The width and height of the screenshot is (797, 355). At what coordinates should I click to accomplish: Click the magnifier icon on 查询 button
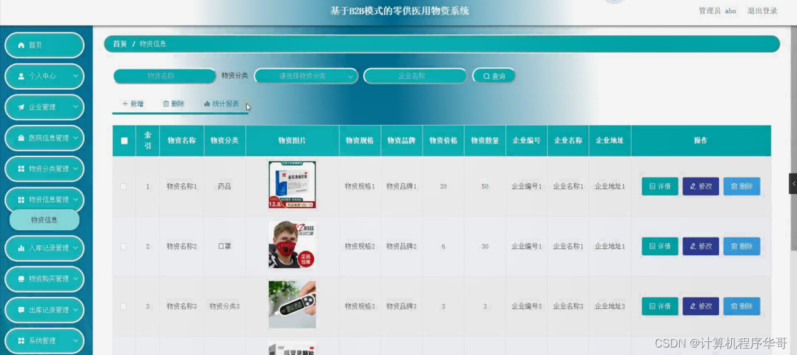486,77
